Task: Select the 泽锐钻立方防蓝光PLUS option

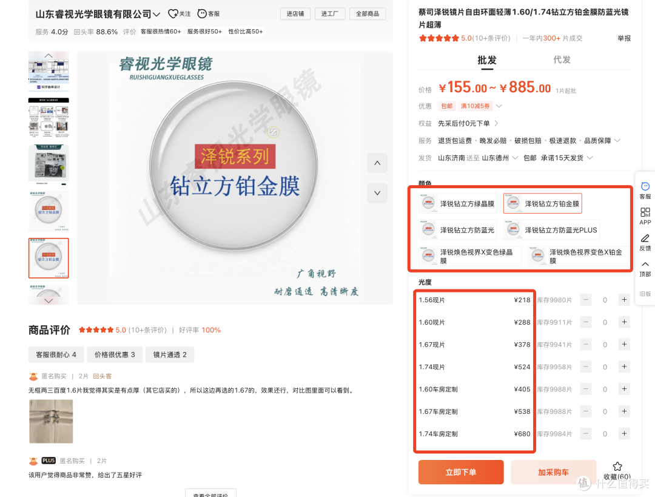Action: click(x=551, y=230)
